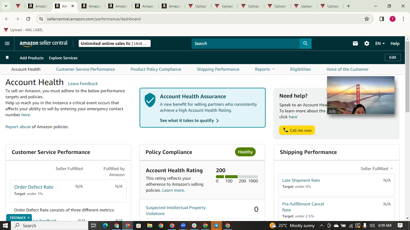Open a new browser tab
Screen dimensions: 410x230
pos(348,6)
